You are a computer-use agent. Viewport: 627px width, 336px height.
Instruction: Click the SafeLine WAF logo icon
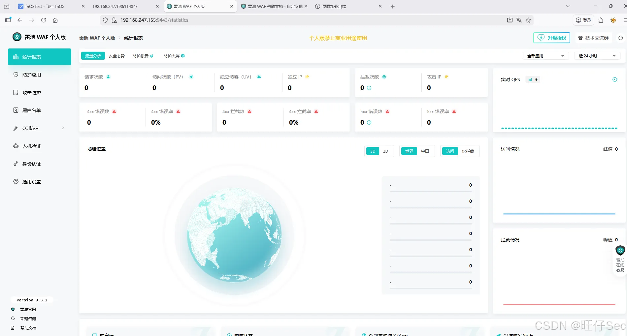(x=17, y=37)
